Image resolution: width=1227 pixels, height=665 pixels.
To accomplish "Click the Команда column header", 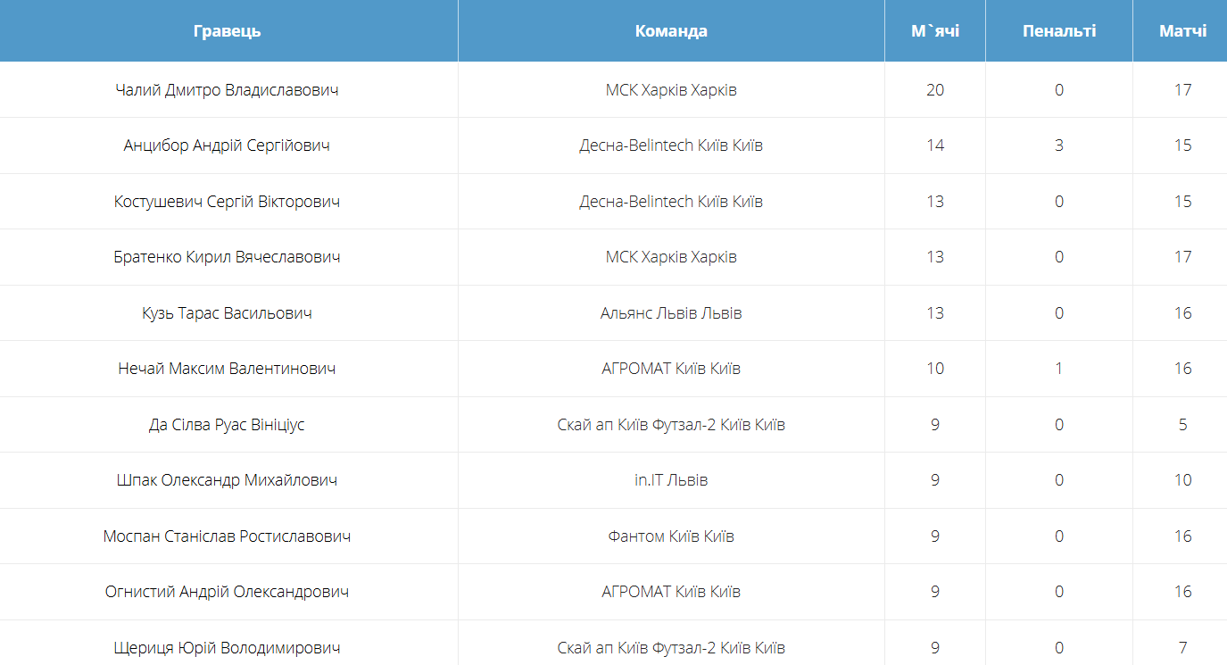I will (x=671, y=31).
